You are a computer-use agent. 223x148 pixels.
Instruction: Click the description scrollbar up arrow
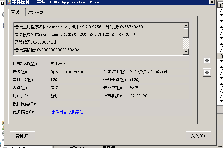186,25
